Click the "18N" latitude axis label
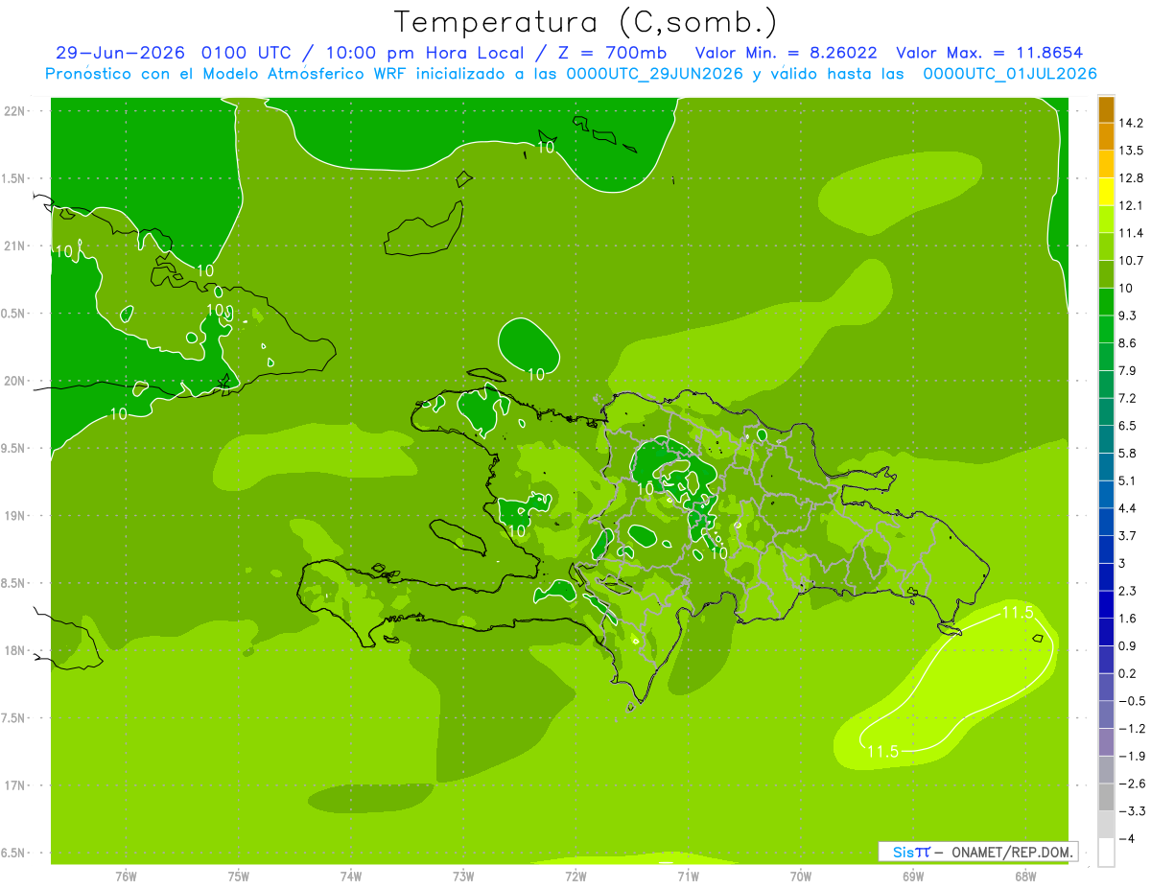1151x889 pixels. click(16, 650)
